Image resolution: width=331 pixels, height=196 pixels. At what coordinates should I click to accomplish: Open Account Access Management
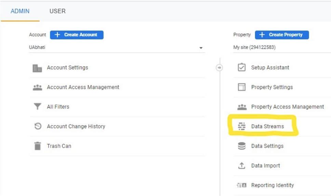[83, 87]
